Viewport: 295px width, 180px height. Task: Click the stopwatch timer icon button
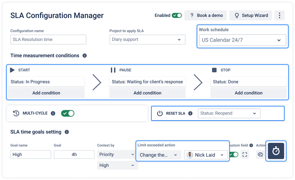coord(276,151)
